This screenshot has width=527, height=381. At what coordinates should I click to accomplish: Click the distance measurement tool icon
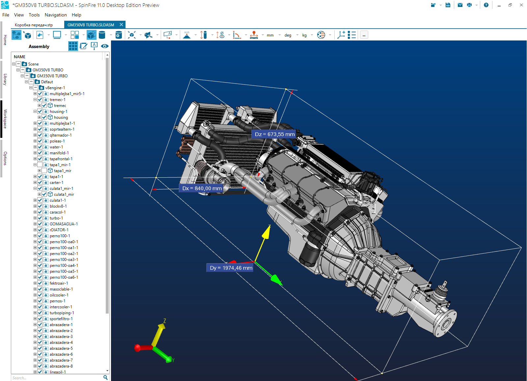tap(204, 35)
